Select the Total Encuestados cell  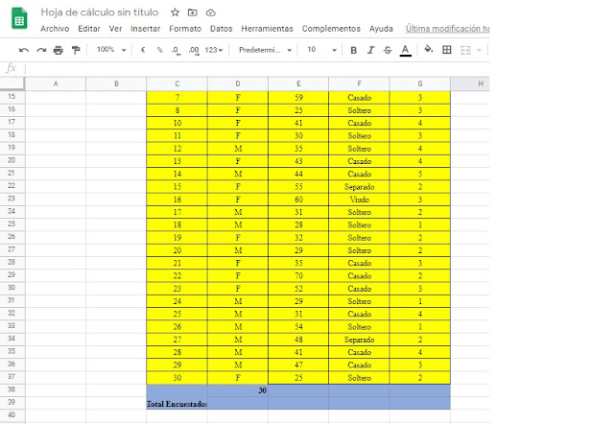pos(177,403)
